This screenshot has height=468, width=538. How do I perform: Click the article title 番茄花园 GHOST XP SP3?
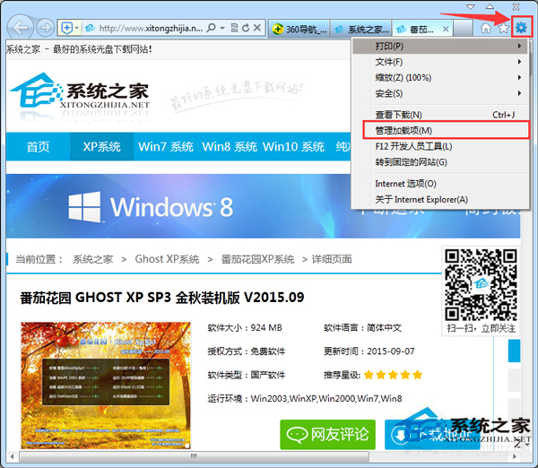[x=162, y=297]
